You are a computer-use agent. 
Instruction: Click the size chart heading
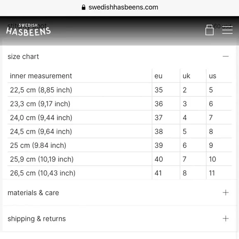(x=23, y=56)
